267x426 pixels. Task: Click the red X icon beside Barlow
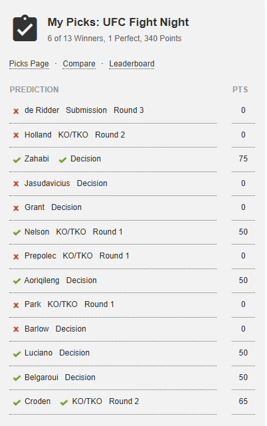click(16, 329)
